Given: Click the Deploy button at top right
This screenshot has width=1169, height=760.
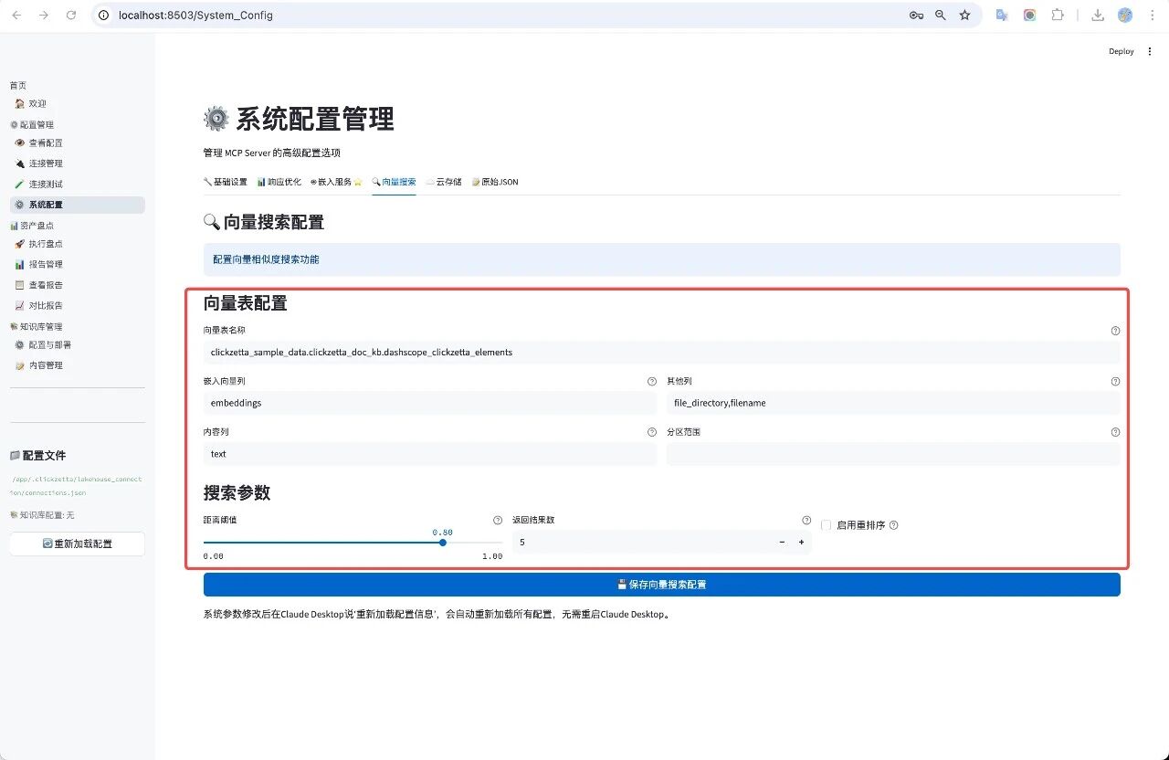Looking at the screenshot, I should 1121,52.
